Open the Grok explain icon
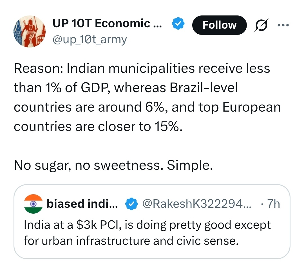The height and width of the screenshot is (269, 304). [x=261, y=25]
